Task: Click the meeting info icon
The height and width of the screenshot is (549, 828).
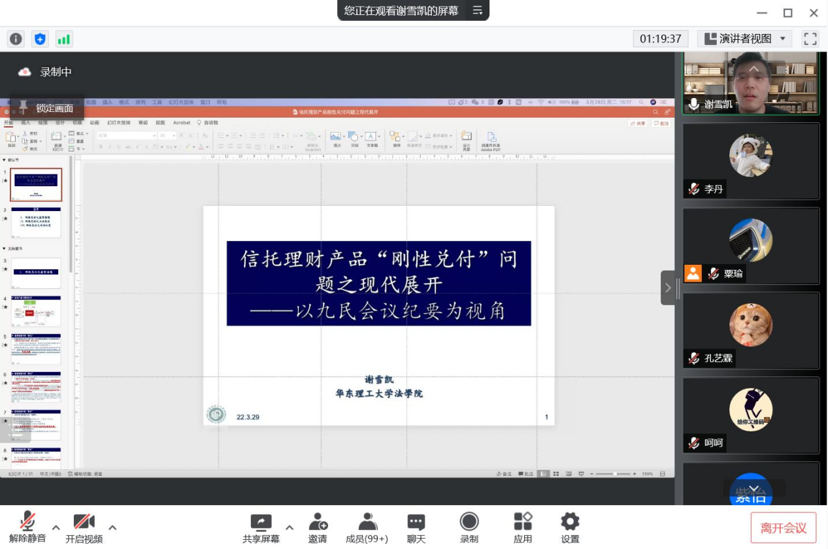Action: pos(16,39)
